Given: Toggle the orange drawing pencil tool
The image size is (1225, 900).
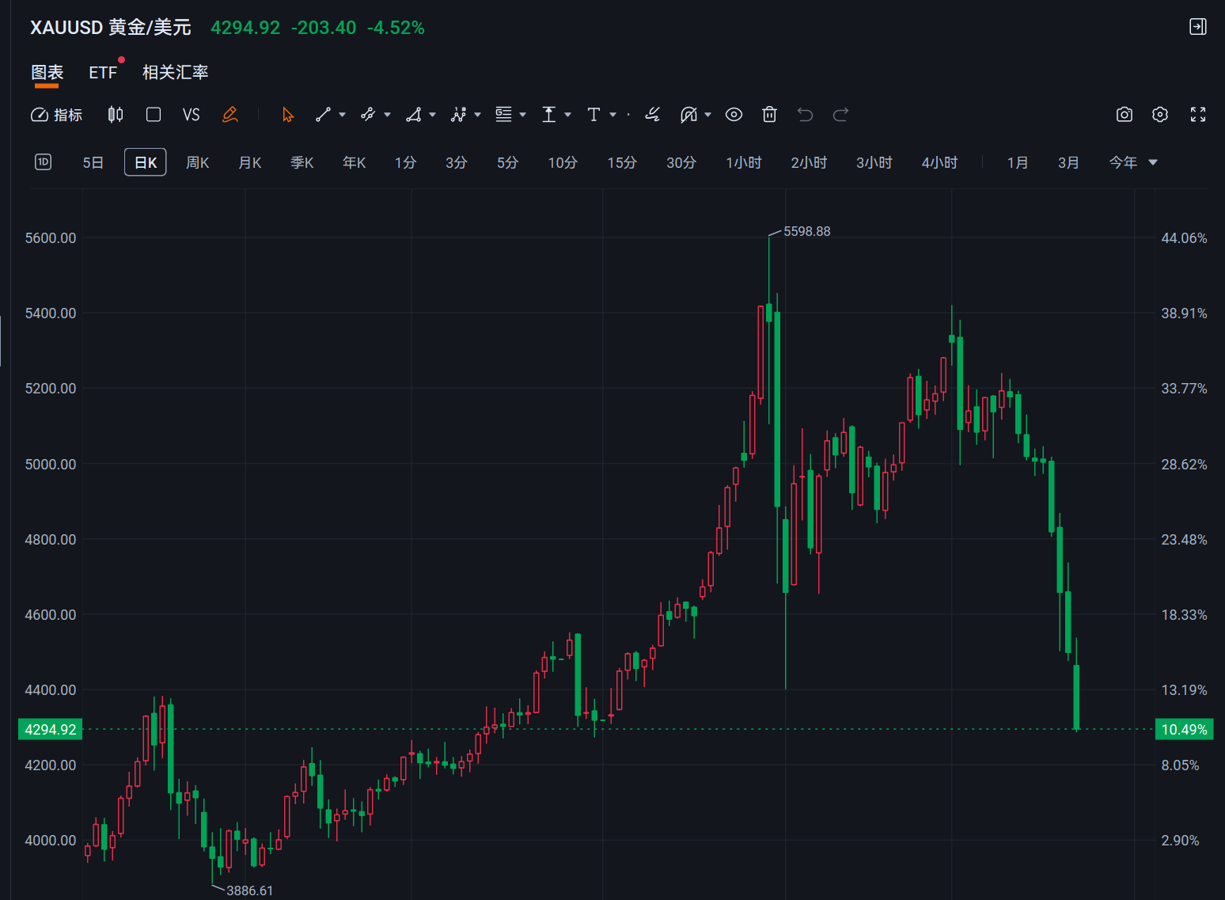Looking at the screenshot, I should (x=230, y=115).
